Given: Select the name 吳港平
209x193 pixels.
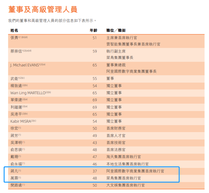Looking at the screenshot, I should [x=16, y=114].
